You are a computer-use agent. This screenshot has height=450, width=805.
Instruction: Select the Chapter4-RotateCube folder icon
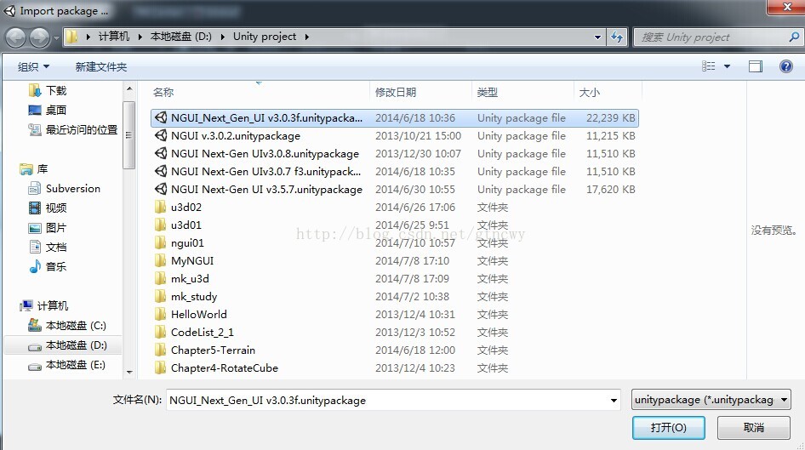[161, 367]
